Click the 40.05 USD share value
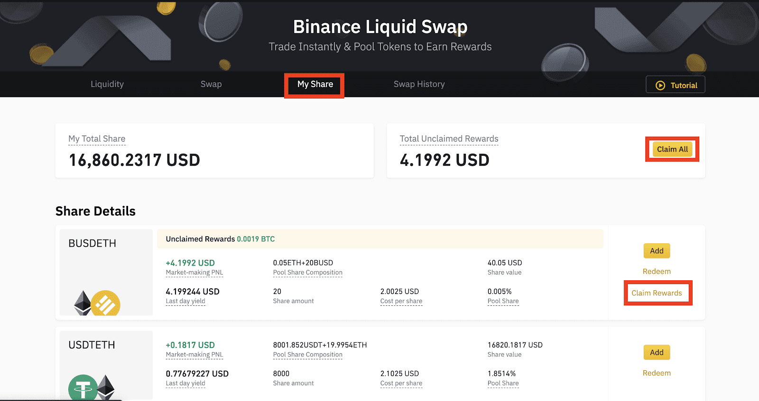 coord(505,263)
